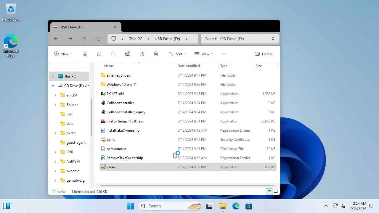Launch Edge from the taskbar

coord(236,206)
